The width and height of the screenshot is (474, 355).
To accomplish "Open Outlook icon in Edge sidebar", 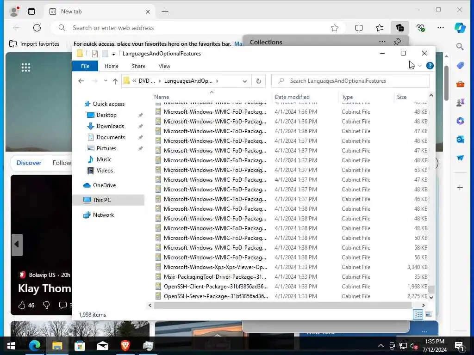I will point(460,140).
